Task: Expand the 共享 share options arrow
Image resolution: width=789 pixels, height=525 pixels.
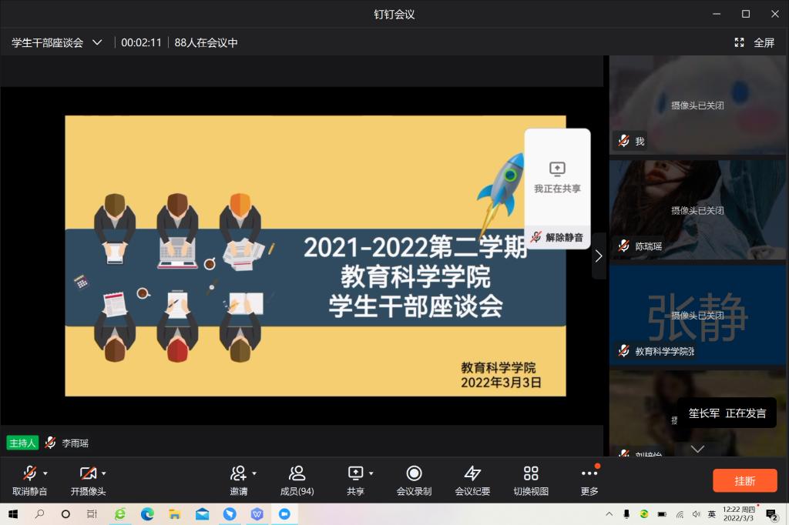Action: pyautogui.click(x=371, y=473)
